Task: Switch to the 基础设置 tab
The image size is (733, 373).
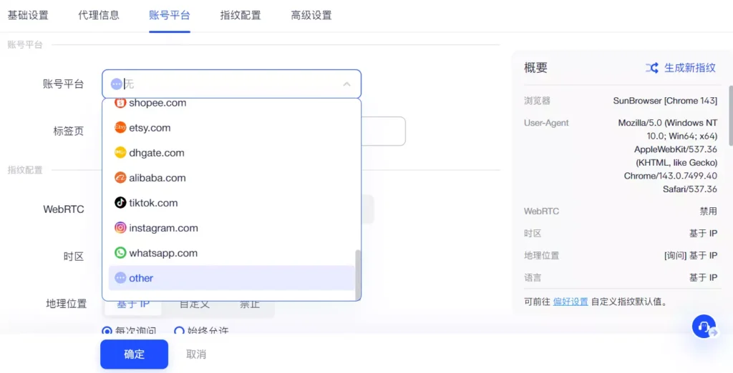Action: point(28,15)
